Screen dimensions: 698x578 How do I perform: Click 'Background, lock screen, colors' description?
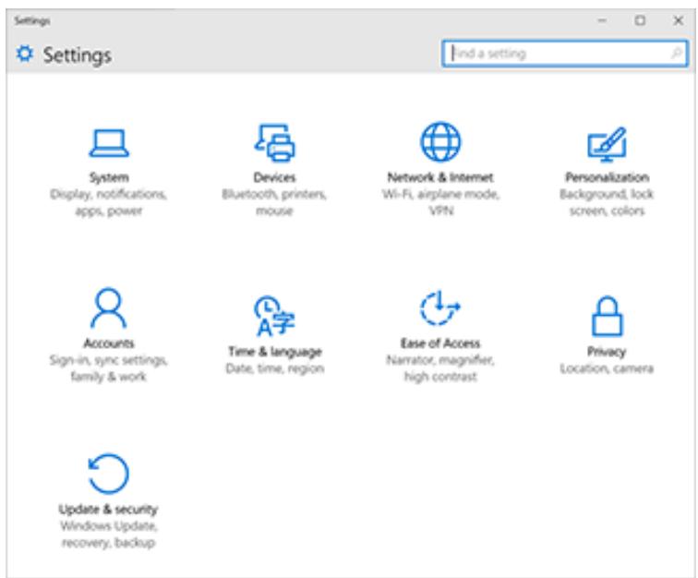[607, 202]
